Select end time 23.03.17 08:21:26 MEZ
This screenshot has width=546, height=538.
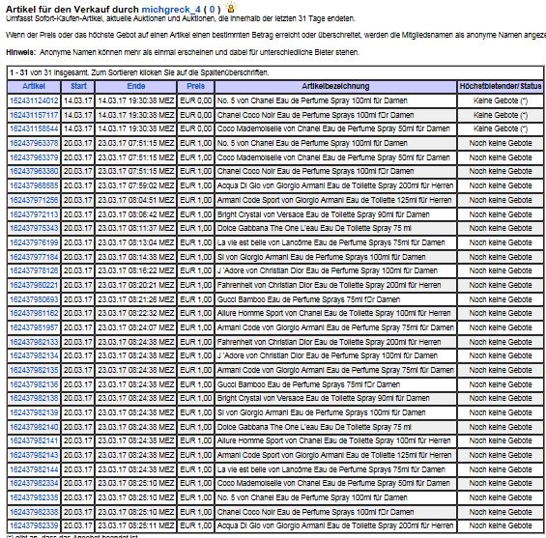click(x=136, y=299)
